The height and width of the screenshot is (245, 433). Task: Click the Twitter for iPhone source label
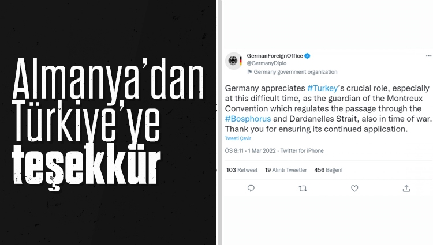pyautogui.click(x=302, y=151)
